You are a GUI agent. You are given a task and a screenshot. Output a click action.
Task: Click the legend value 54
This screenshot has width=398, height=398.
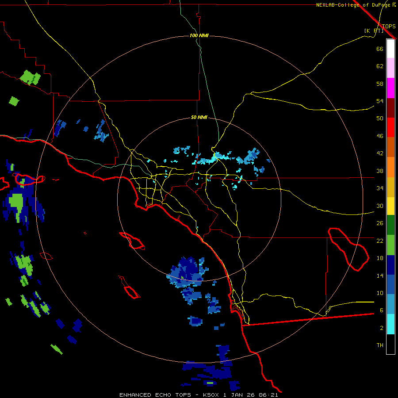click(x=380, y=101)
